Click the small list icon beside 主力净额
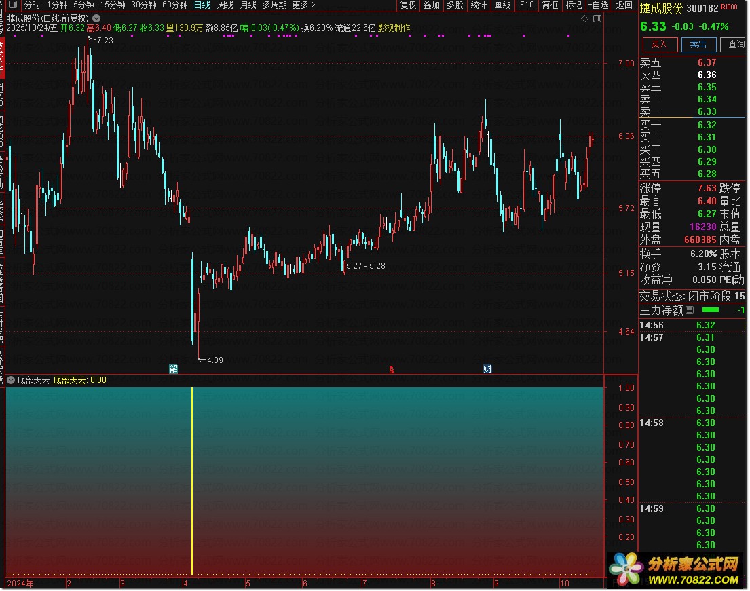 coord(690,311)
